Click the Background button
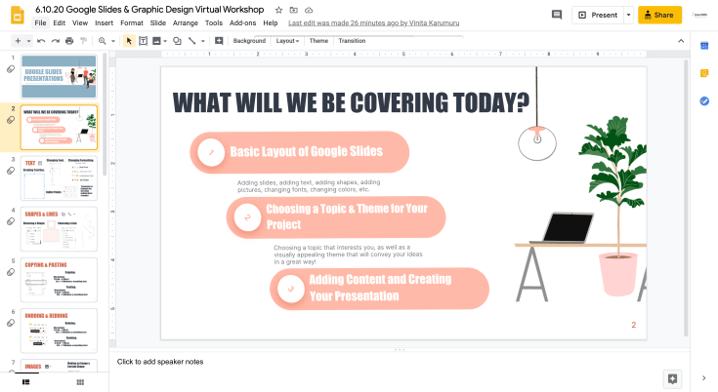 tap(249, 41)
